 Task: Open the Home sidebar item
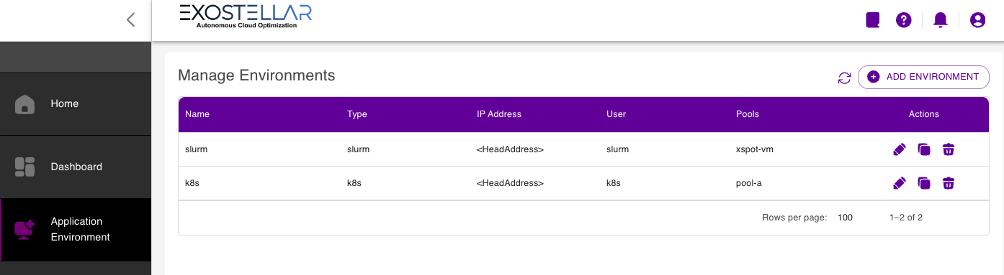(76, 104)
